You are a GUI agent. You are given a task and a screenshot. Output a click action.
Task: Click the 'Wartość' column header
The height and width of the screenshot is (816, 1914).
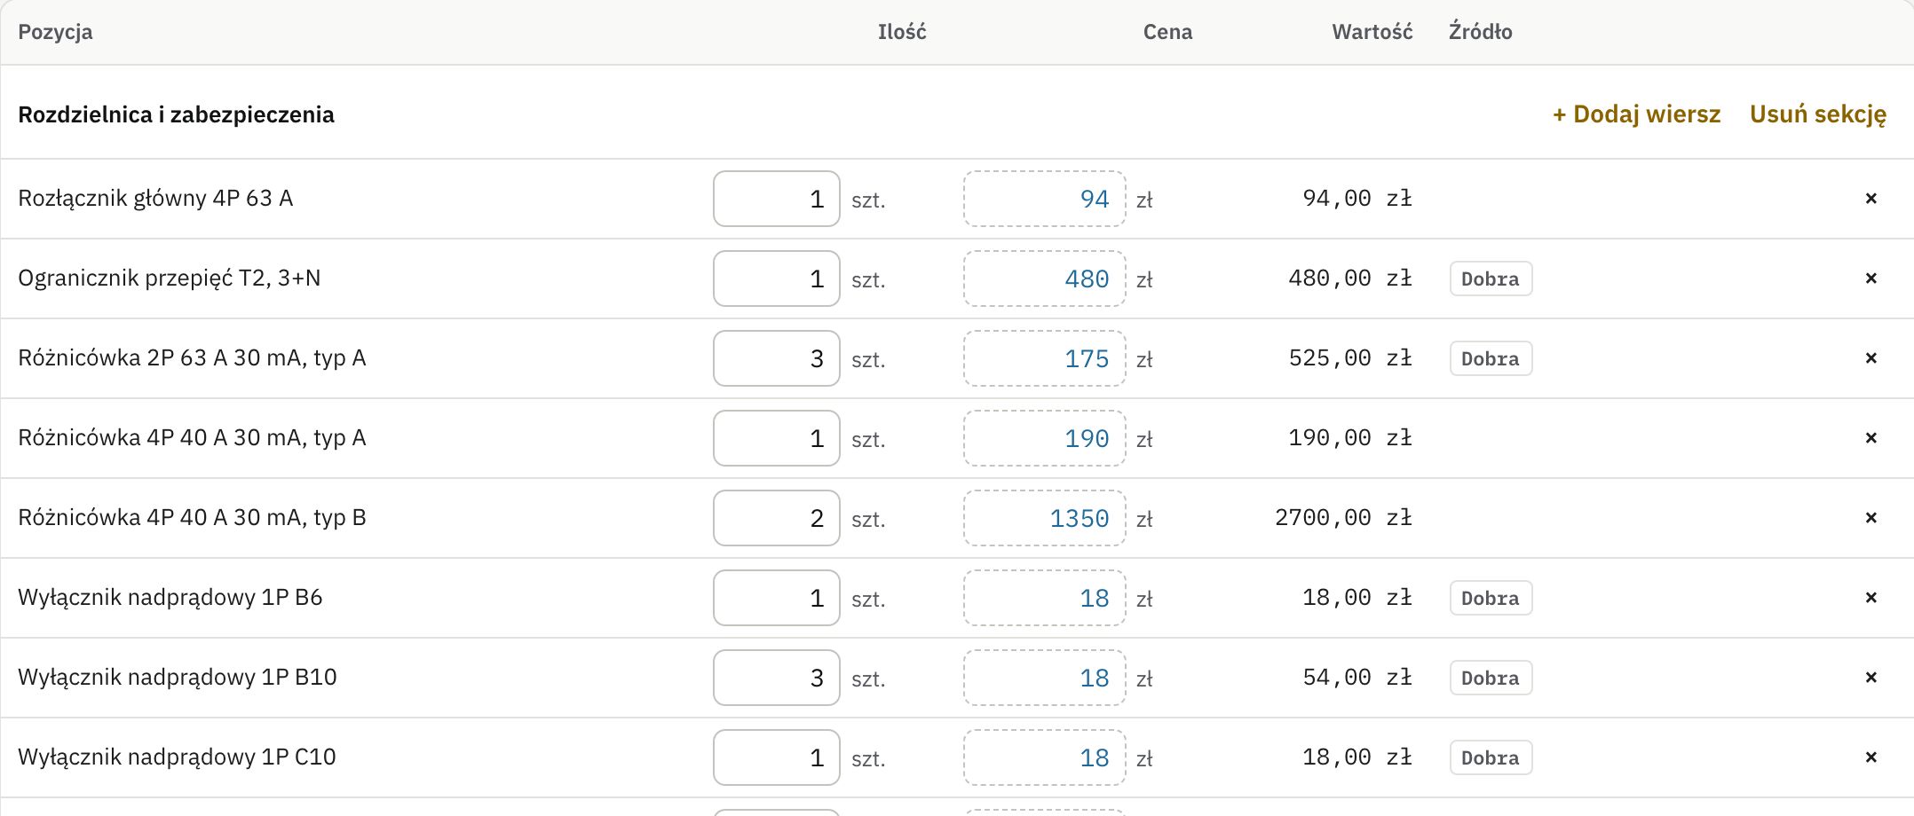click(x=1372, y=32)
